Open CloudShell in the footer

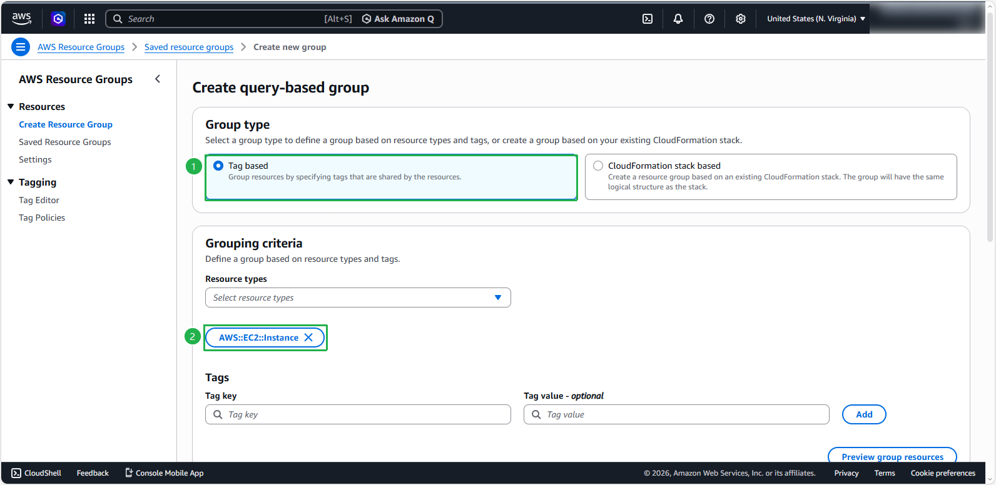click(36, 473)
